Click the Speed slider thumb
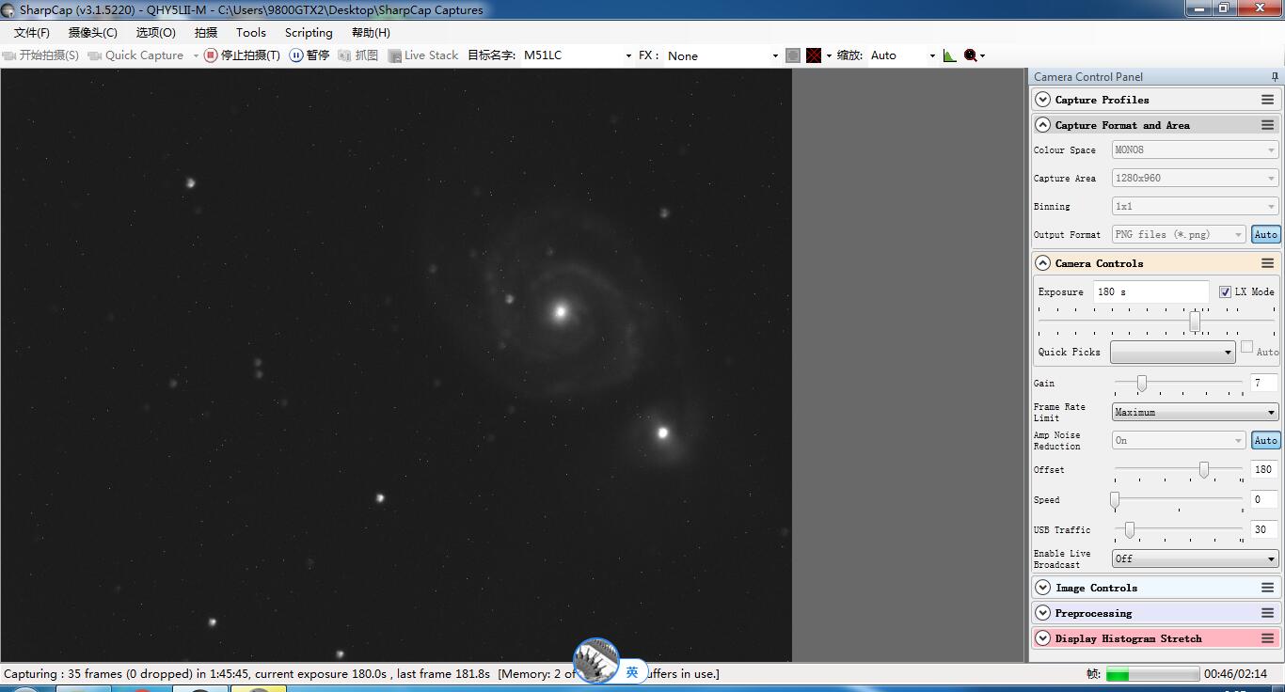 click(x=1115, y=499)
